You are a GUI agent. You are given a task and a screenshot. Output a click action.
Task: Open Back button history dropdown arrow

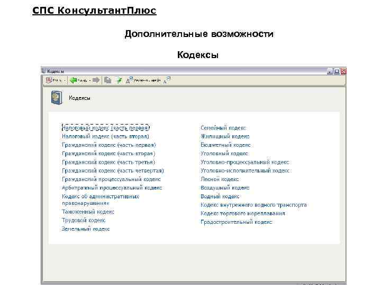89,80
